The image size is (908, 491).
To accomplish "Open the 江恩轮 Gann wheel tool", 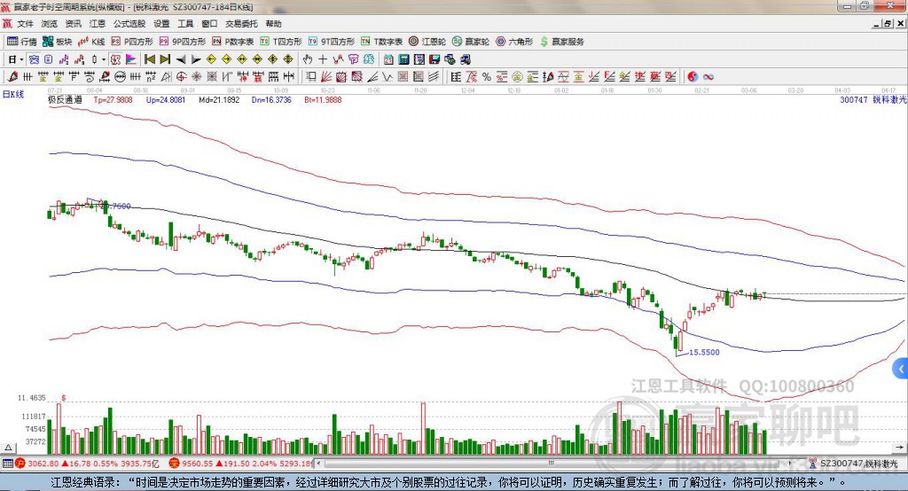I will (431, 42).
